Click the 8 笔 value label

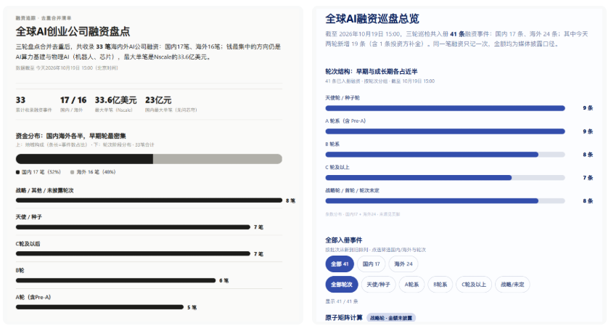coord(291,200)
